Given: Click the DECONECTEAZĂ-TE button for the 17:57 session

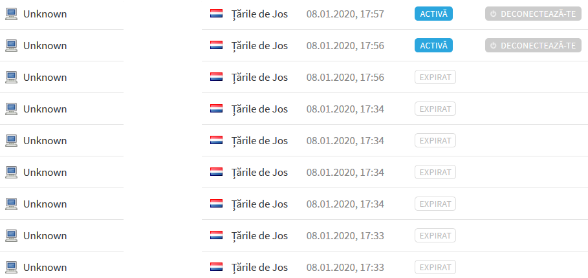Looking at the screenshot, I should [x=533, y=14].
